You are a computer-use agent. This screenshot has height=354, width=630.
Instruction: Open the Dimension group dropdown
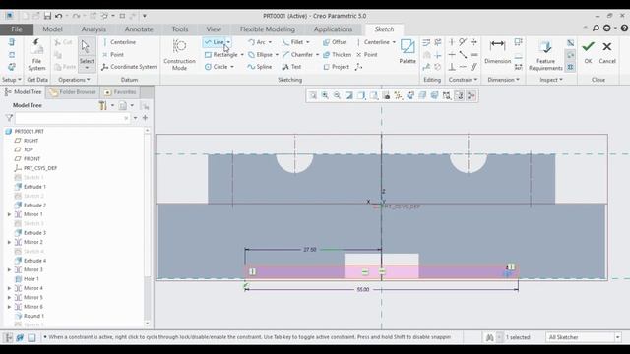click(x=503, y=80)
